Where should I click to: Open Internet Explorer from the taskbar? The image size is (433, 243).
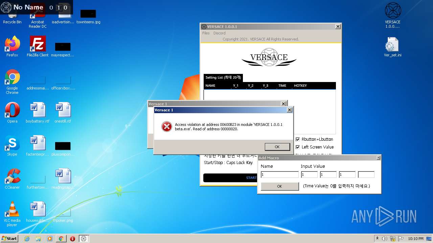click(27, 239)
